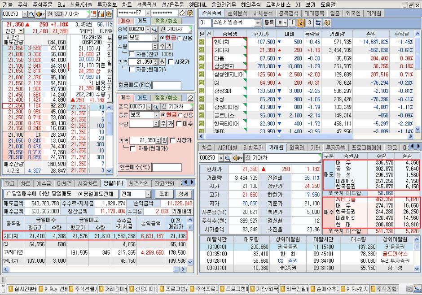
Task: Switch to 일별주가 tab
Action: point(253,147)
